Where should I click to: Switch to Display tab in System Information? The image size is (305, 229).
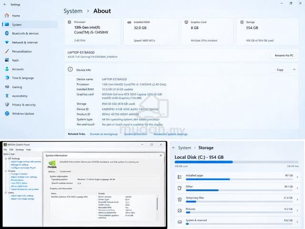tap(52, 172)
